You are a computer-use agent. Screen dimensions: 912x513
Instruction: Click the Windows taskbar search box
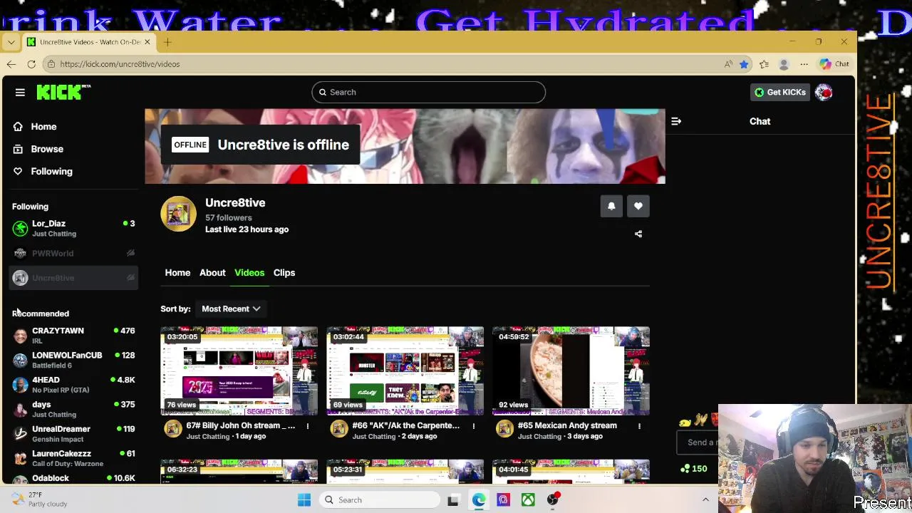(x=380, y=500)
